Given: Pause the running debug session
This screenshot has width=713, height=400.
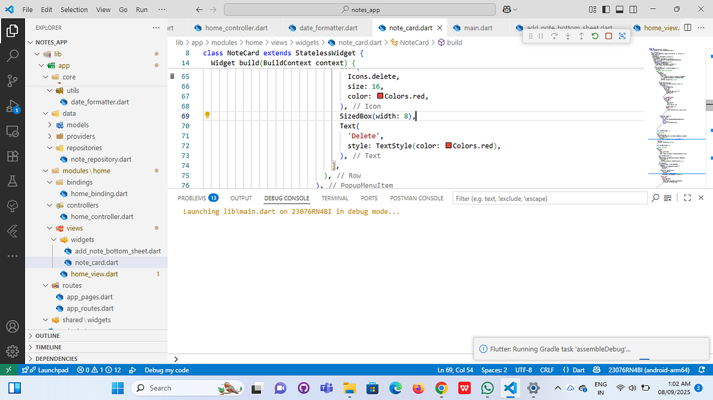Looking at the screenshot, I should coord(541,36).
